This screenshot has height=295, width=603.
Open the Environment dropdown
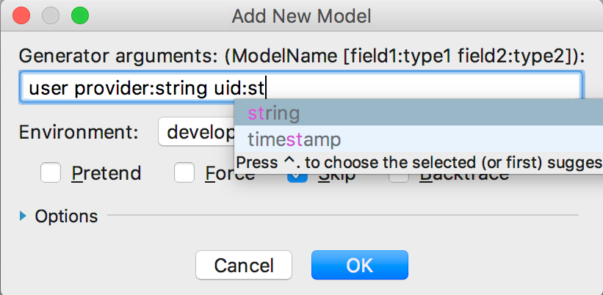195,132
